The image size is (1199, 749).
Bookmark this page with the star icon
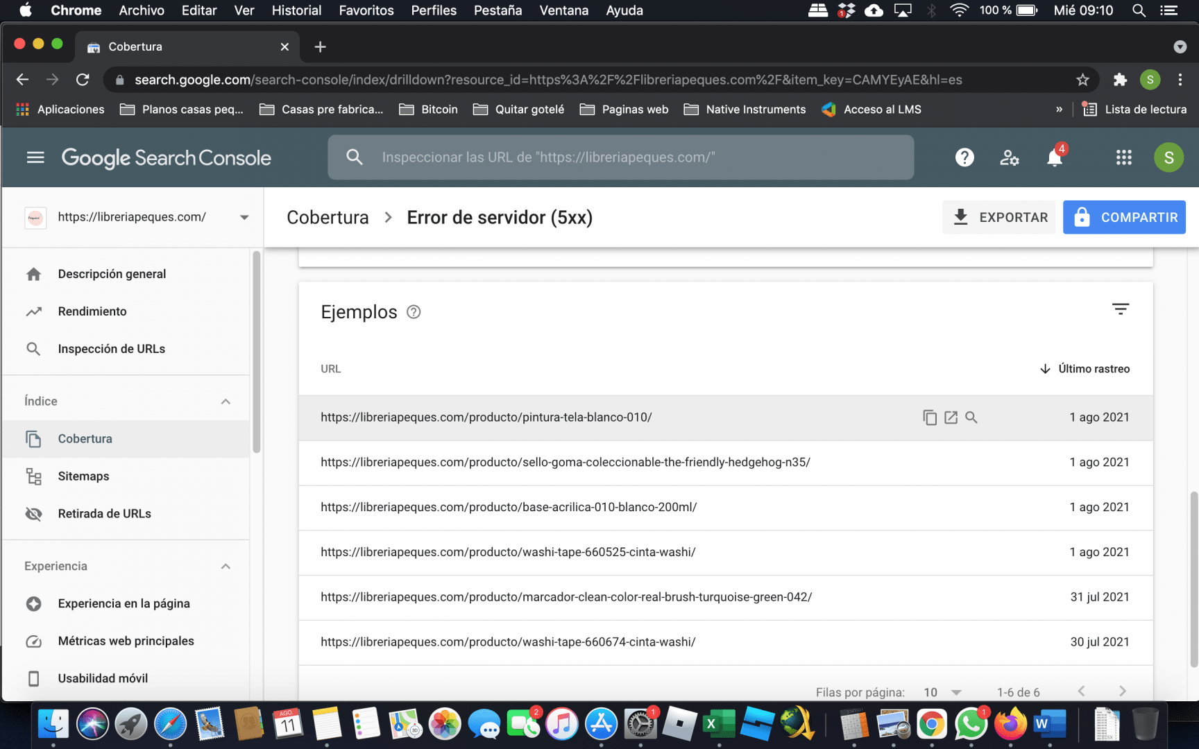click(x=1082, y=80)
